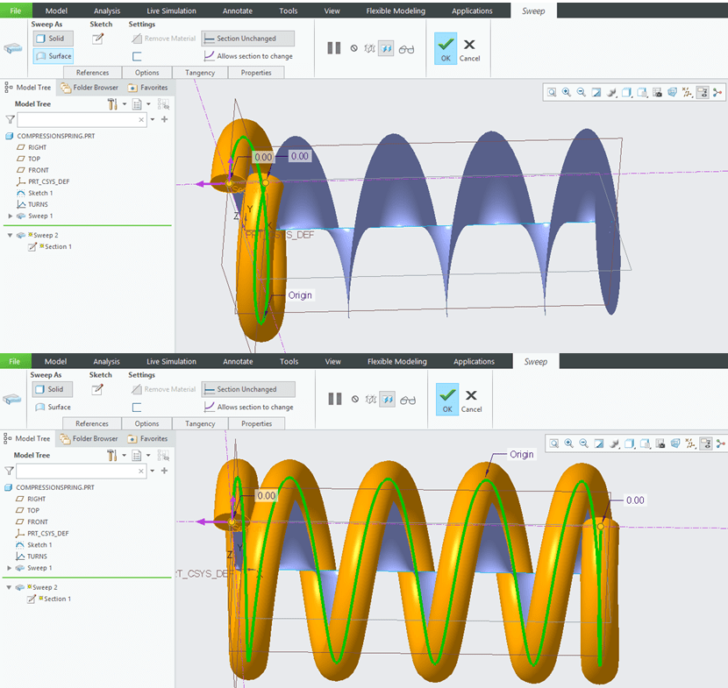Click Zoom Out in the lower graphics toolbar
Image resolution: width=728 pixels, height=688 pixels.
582,443
